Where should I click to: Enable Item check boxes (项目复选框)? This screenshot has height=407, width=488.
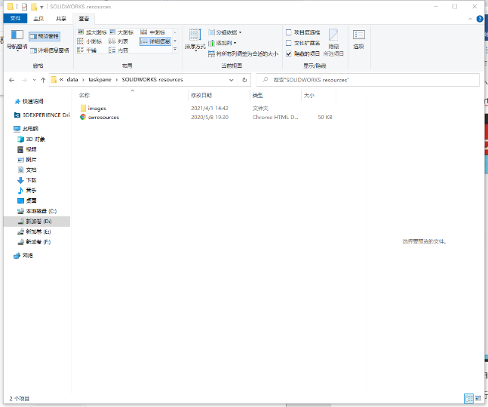click(302, 32)
